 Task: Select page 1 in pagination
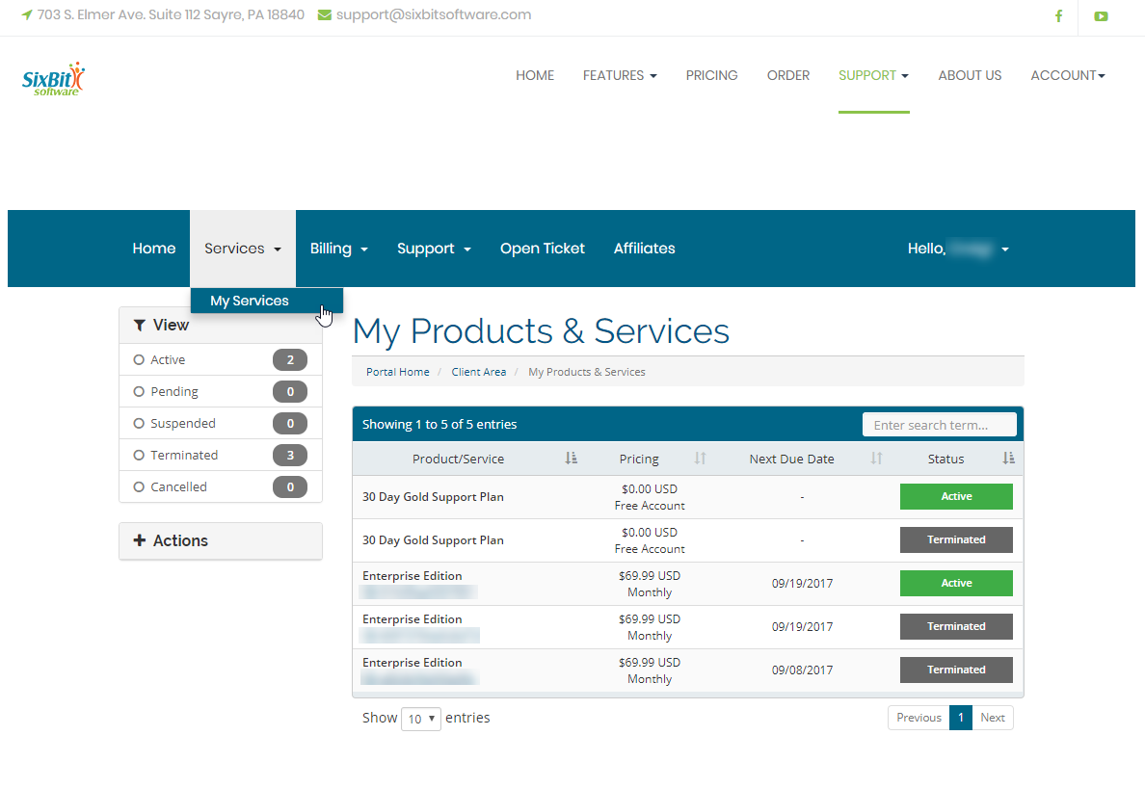pyautogui.click(x=961, y=718)
